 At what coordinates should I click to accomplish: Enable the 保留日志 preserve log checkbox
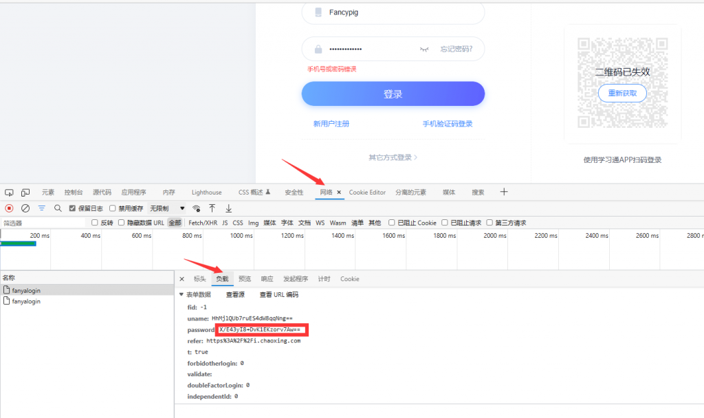pyautogui.click(x=72, y=208)
